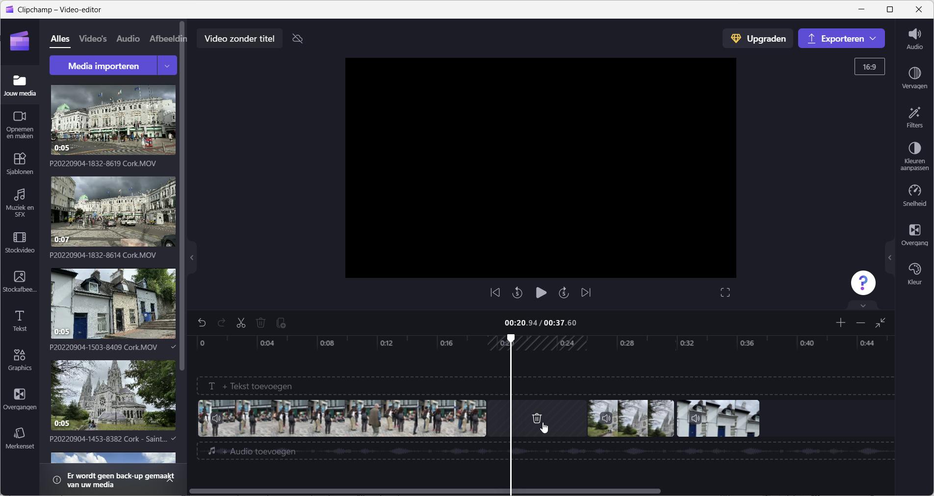
Task: Zoom in timeline with plus icon
Action: click(x=840, y=322)
